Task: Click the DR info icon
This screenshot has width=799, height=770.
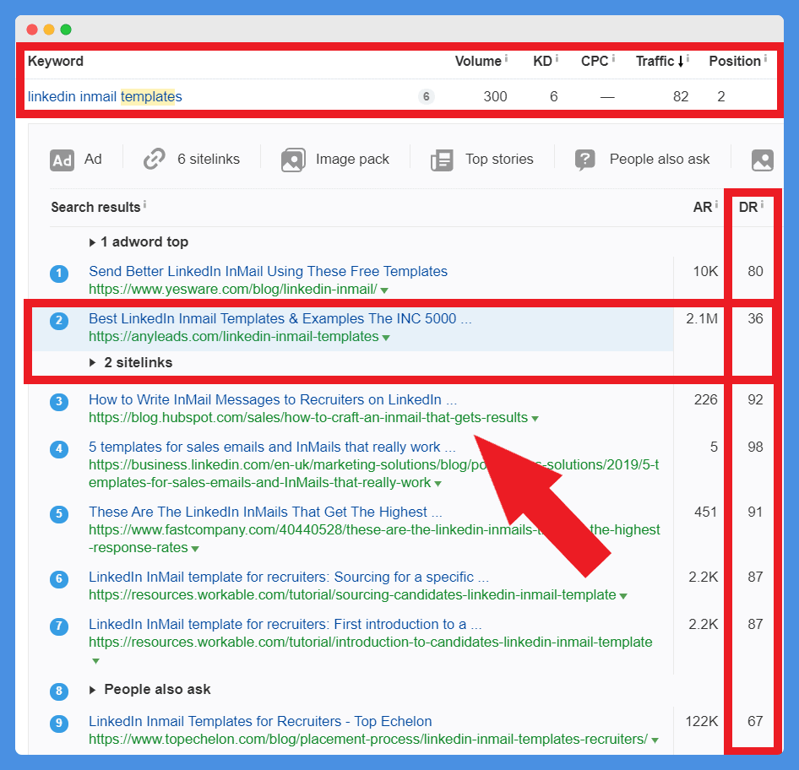Action: point(762,204)
